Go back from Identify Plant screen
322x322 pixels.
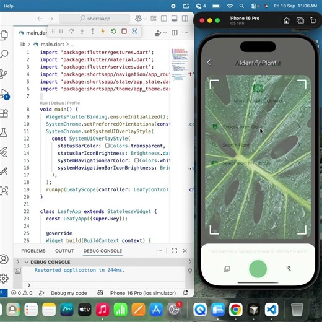tap(209, 63)
